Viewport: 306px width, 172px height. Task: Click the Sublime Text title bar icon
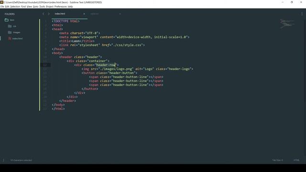(x=2, y=2)
